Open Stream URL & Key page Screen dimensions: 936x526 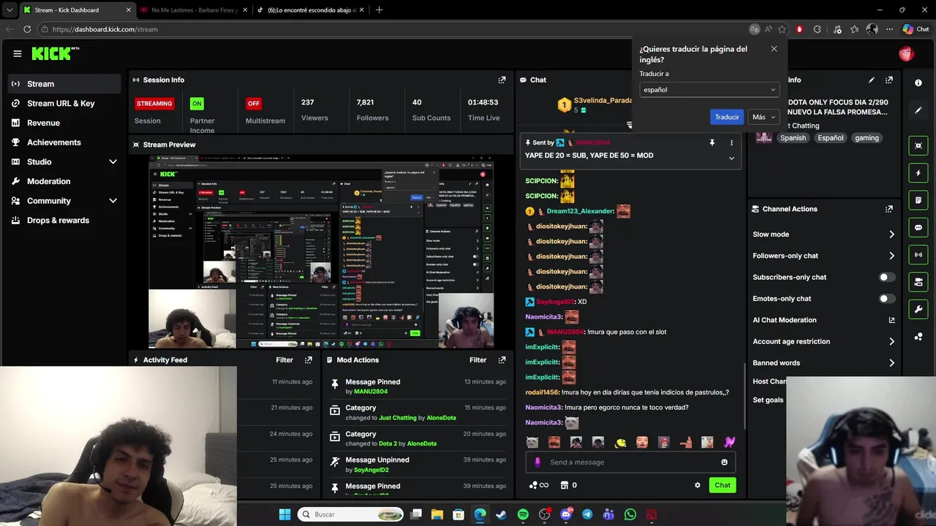61,104
